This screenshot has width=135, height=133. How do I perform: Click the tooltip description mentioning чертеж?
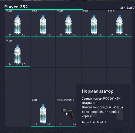102,112
